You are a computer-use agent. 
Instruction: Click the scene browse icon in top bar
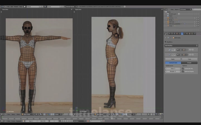(45, 6)
